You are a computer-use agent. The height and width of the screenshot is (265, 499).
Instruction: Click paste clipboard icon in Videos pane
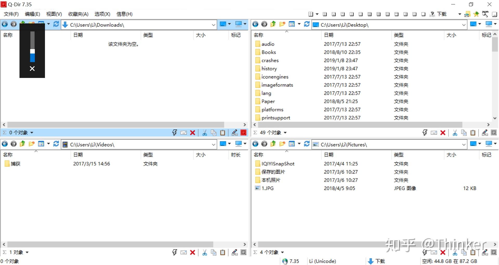(222, 252)
